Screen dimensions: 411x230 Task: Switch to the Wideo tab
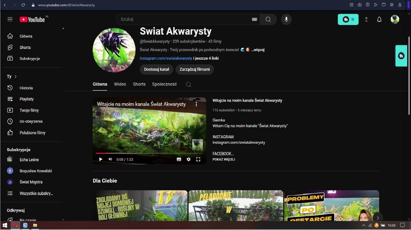click(120, 84)
